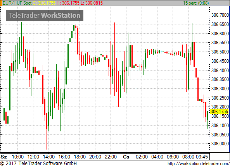This screenshot has width=230, height=167.
Task: Select the 09:45 time axis label
Action: point(202,157)
